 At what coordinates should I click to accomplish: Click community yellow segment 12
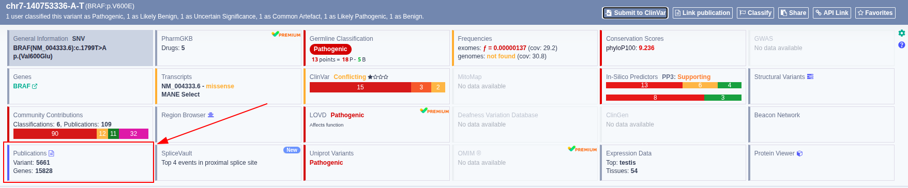click(x=102, y=134)
